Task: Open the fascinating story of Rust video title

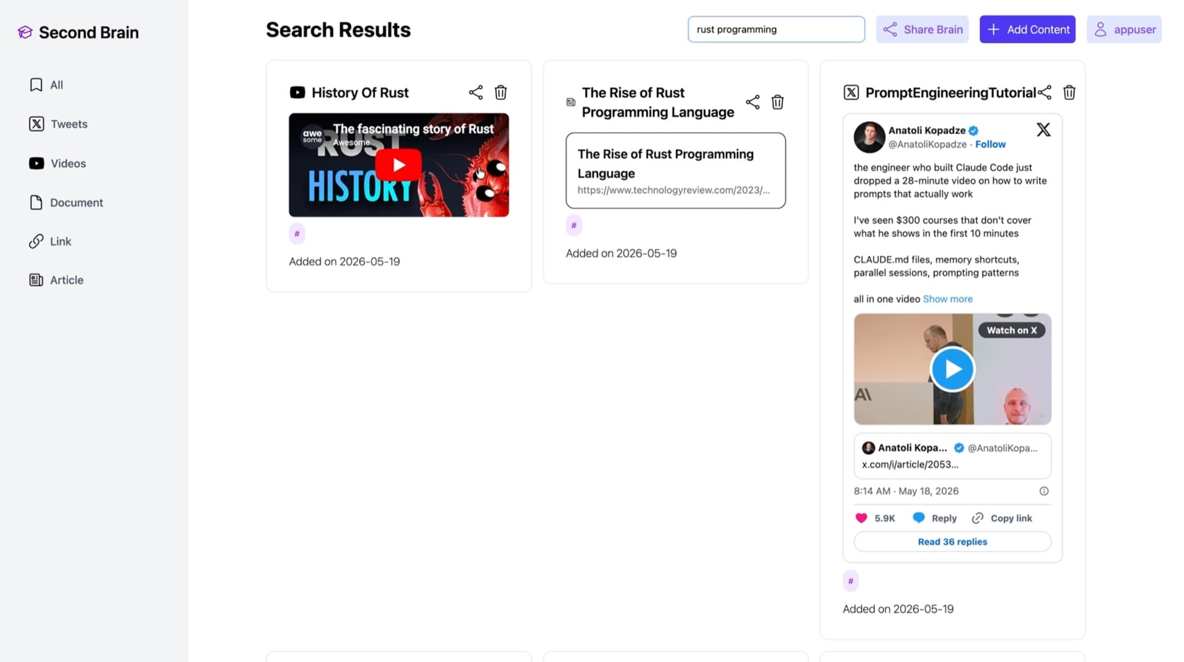Action: (413, 129)
